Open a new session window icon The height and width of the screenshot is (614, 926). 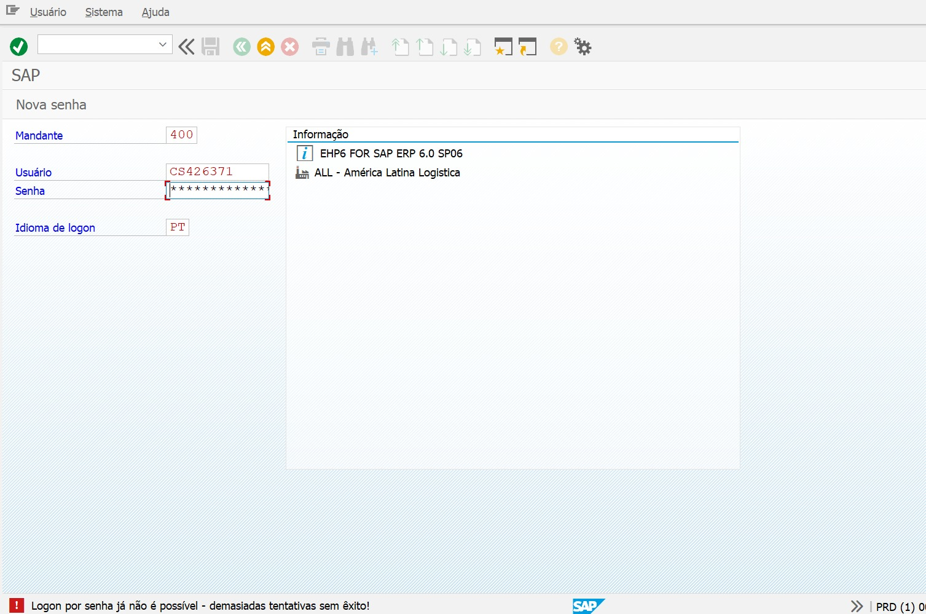[x=503, y=47]
